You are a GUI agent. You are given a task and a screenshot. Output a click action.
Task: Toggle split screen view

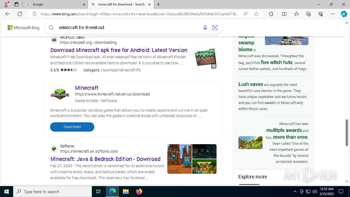[284, 14]
